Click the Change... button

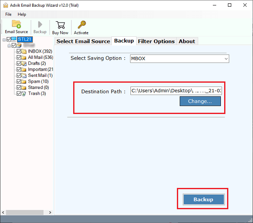[x=200, y=101]
